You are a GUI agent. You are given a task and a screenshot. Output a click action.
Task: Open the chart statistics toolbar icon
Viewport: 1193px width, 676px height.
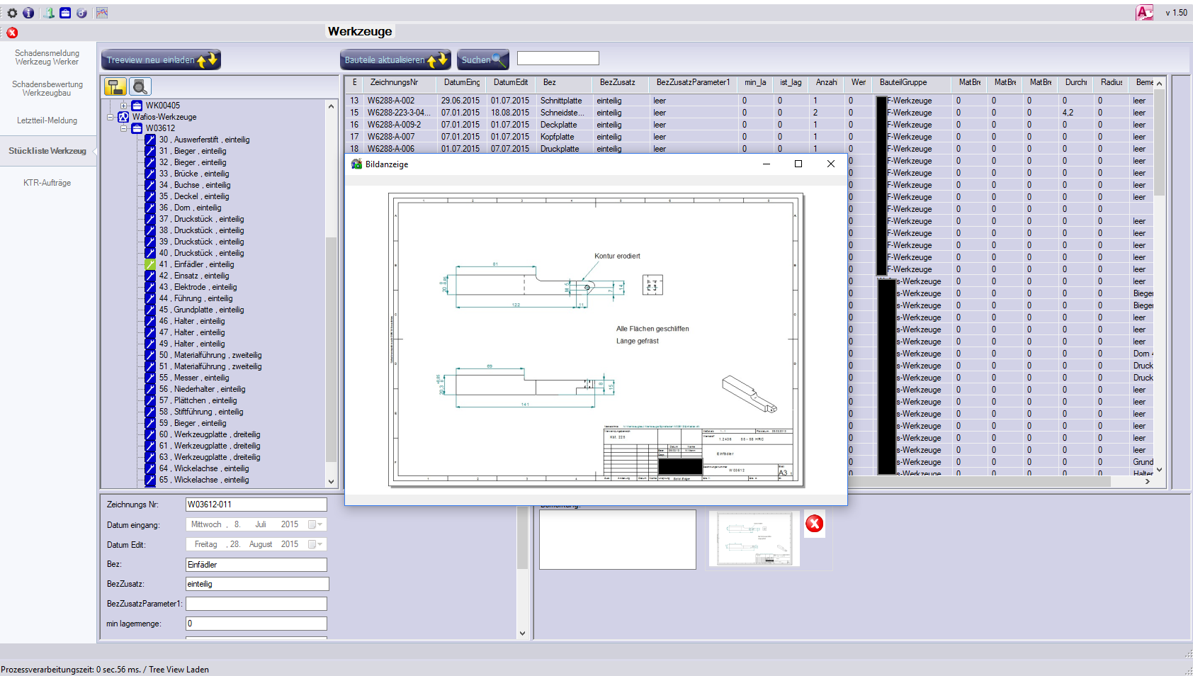pyautogui.click(x=102, y=13)
